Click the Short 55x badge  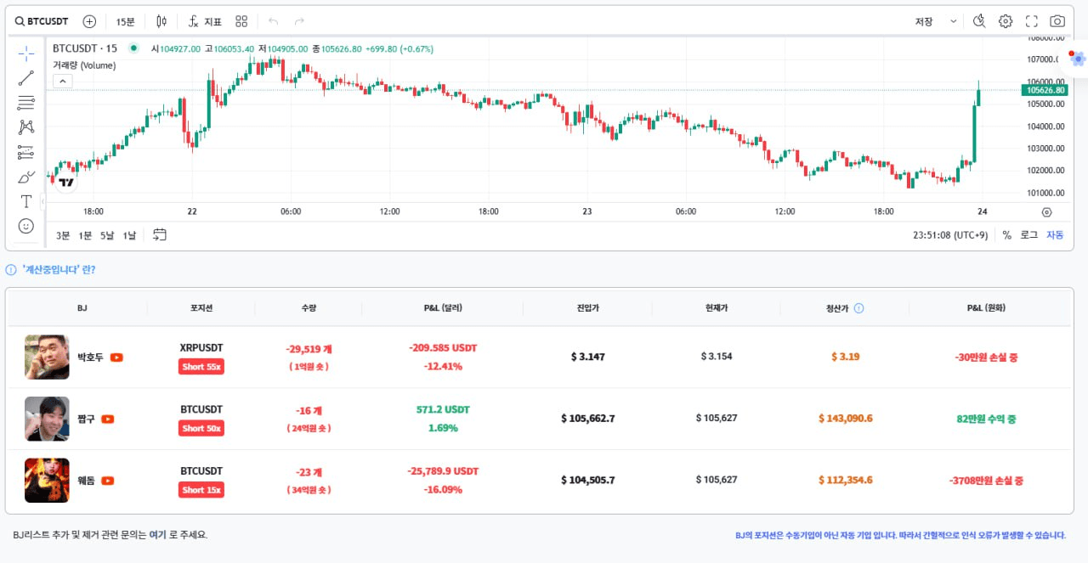201,367
